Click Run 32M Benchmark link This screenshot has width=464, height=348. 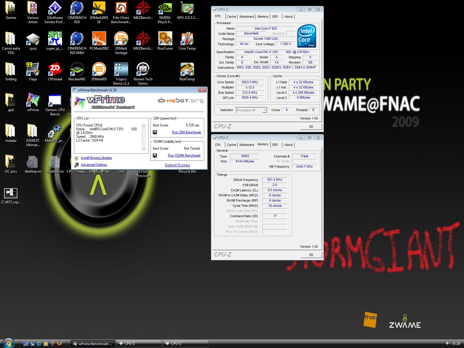coord(186,132)
